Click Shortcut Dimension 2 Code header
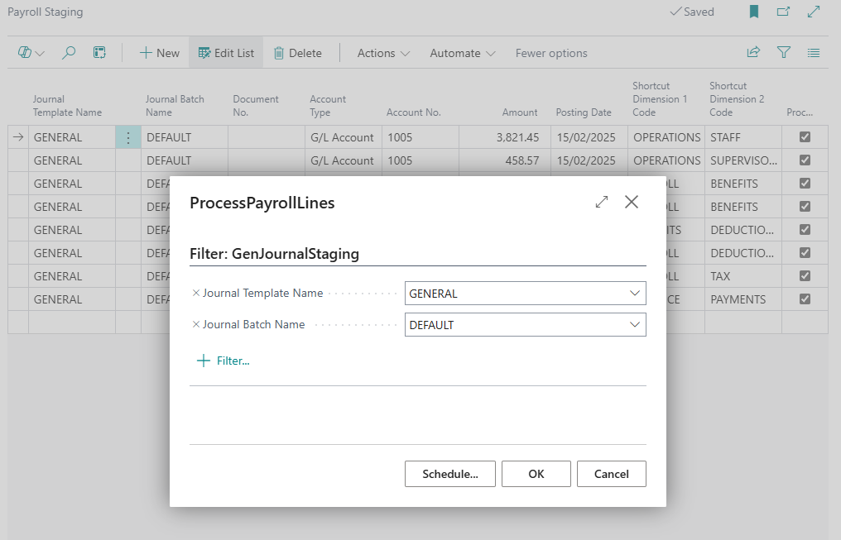Viewport: 841px width, 540px height. [x=737, y=99]
